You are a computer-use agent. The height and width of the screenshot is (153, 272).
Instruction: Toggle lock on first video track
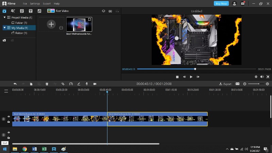(x=9, y=122)
